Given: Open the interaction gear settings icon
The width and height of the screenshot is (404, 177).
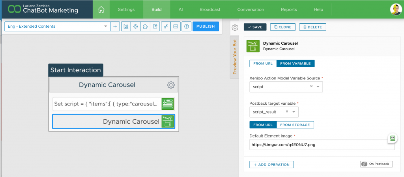Looking at the screenshot, I should pos(171,85).
